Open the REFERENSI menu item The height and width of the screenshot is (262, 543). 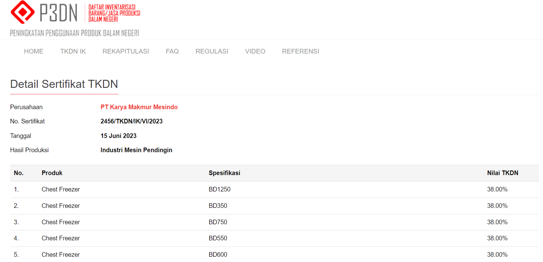[300, 51]
